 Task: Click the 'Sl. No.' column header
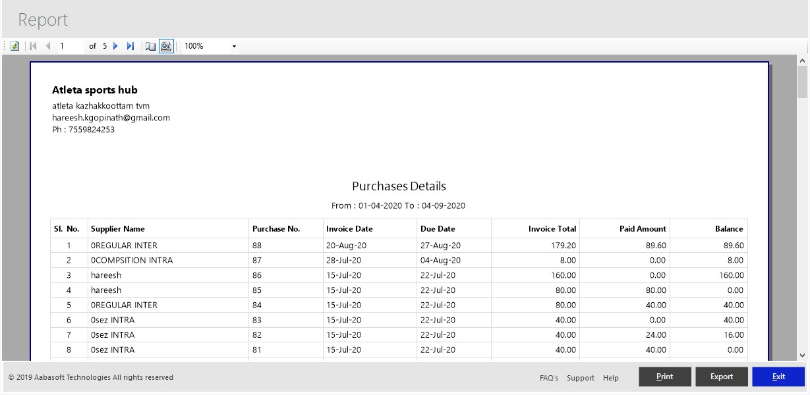67,229
